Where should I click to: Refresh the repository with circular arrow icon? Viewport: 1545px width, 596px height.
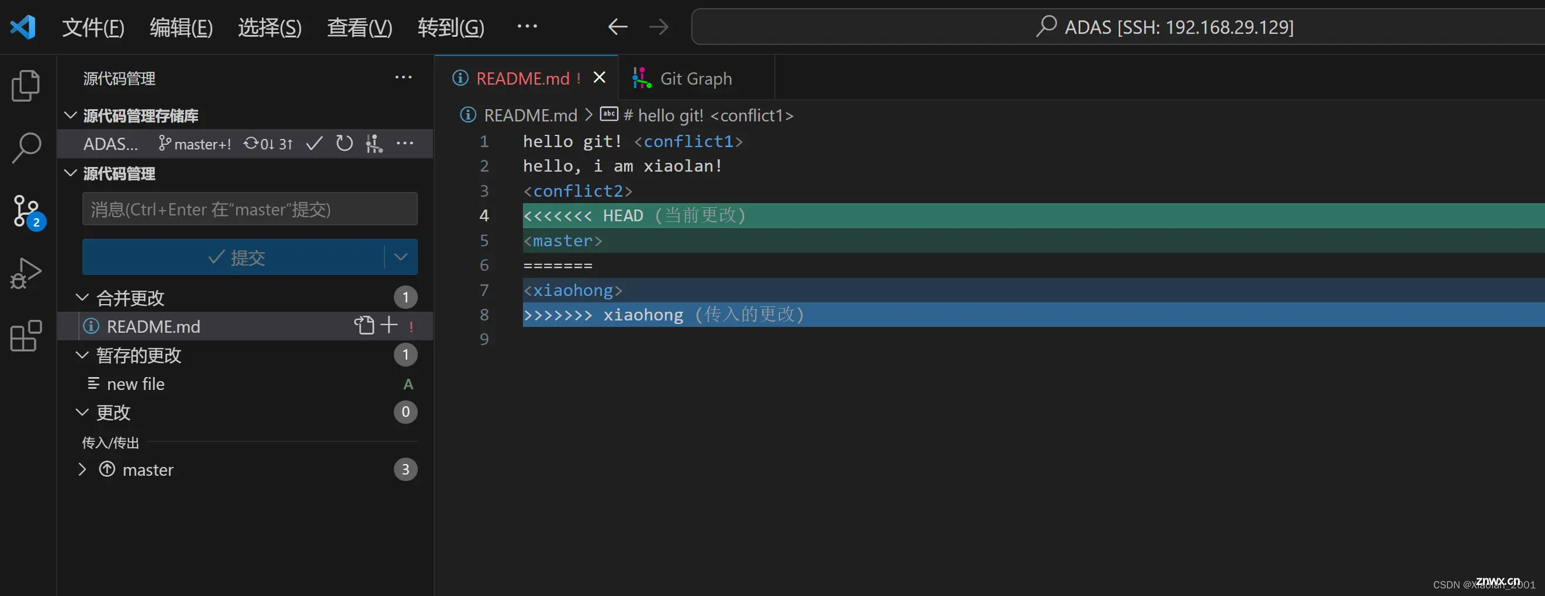coord(344,144)
